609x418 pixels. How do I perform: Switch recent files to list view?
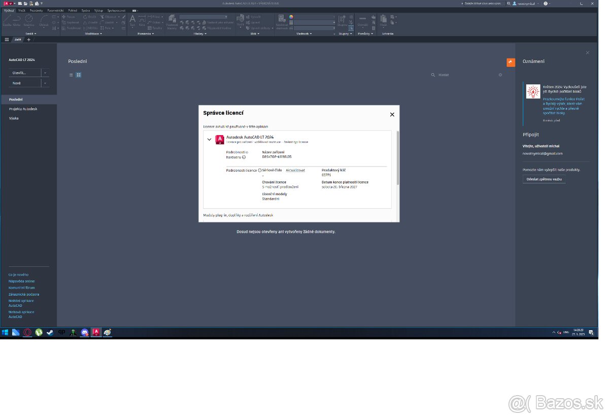71,75
